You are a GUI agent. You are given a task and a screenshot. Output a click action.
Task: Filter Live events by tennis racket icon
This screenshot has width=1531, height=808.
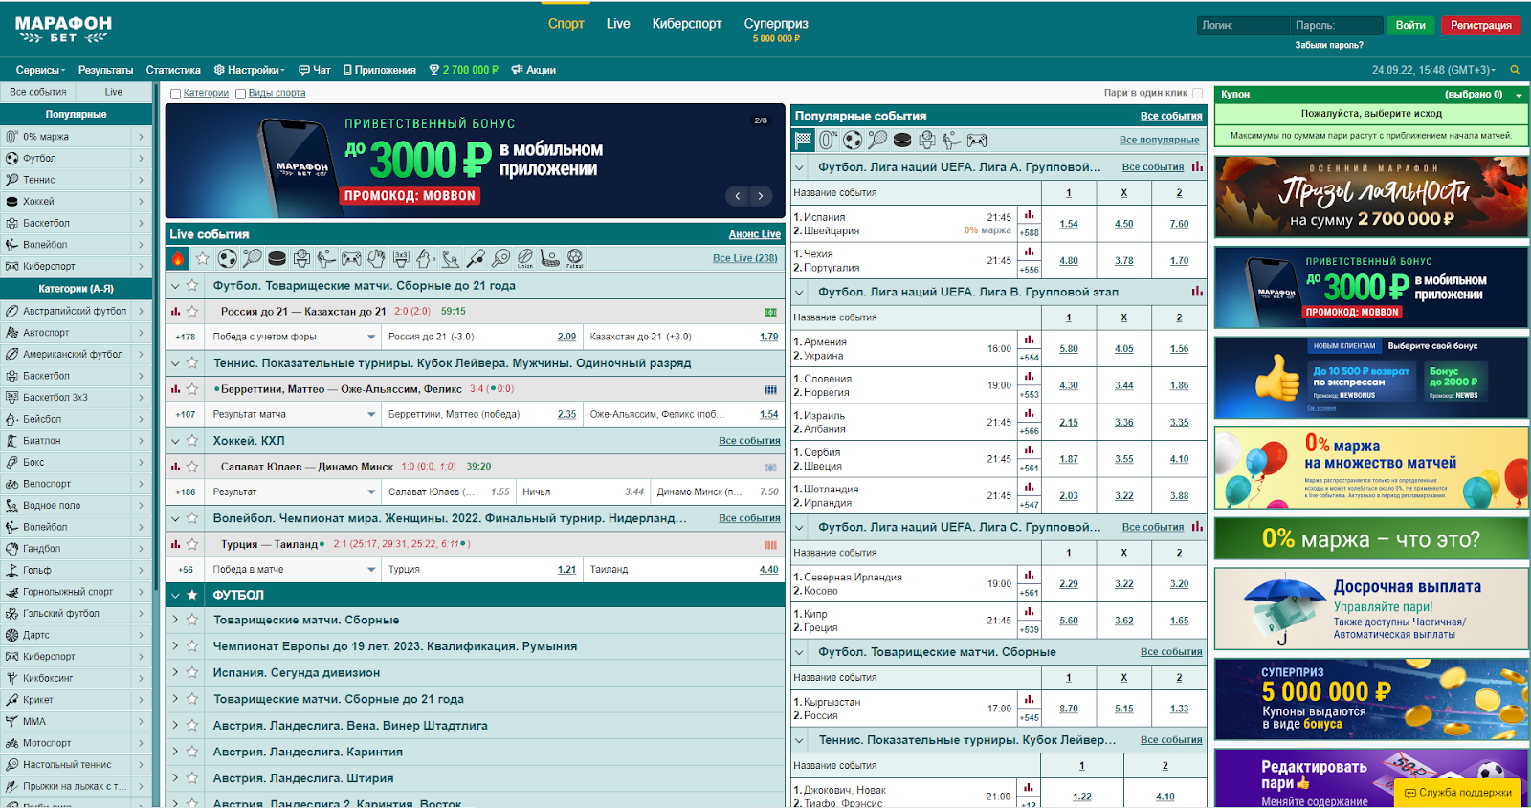pyautogui.click(x=252, y=258)
